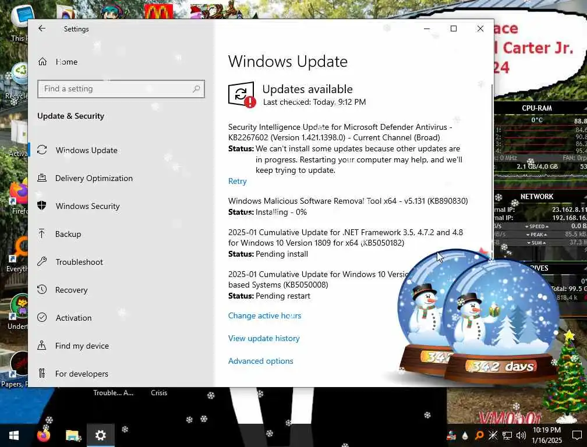Click the For developers tools icon
Screen dimensions: 587x447
point(42,373)
